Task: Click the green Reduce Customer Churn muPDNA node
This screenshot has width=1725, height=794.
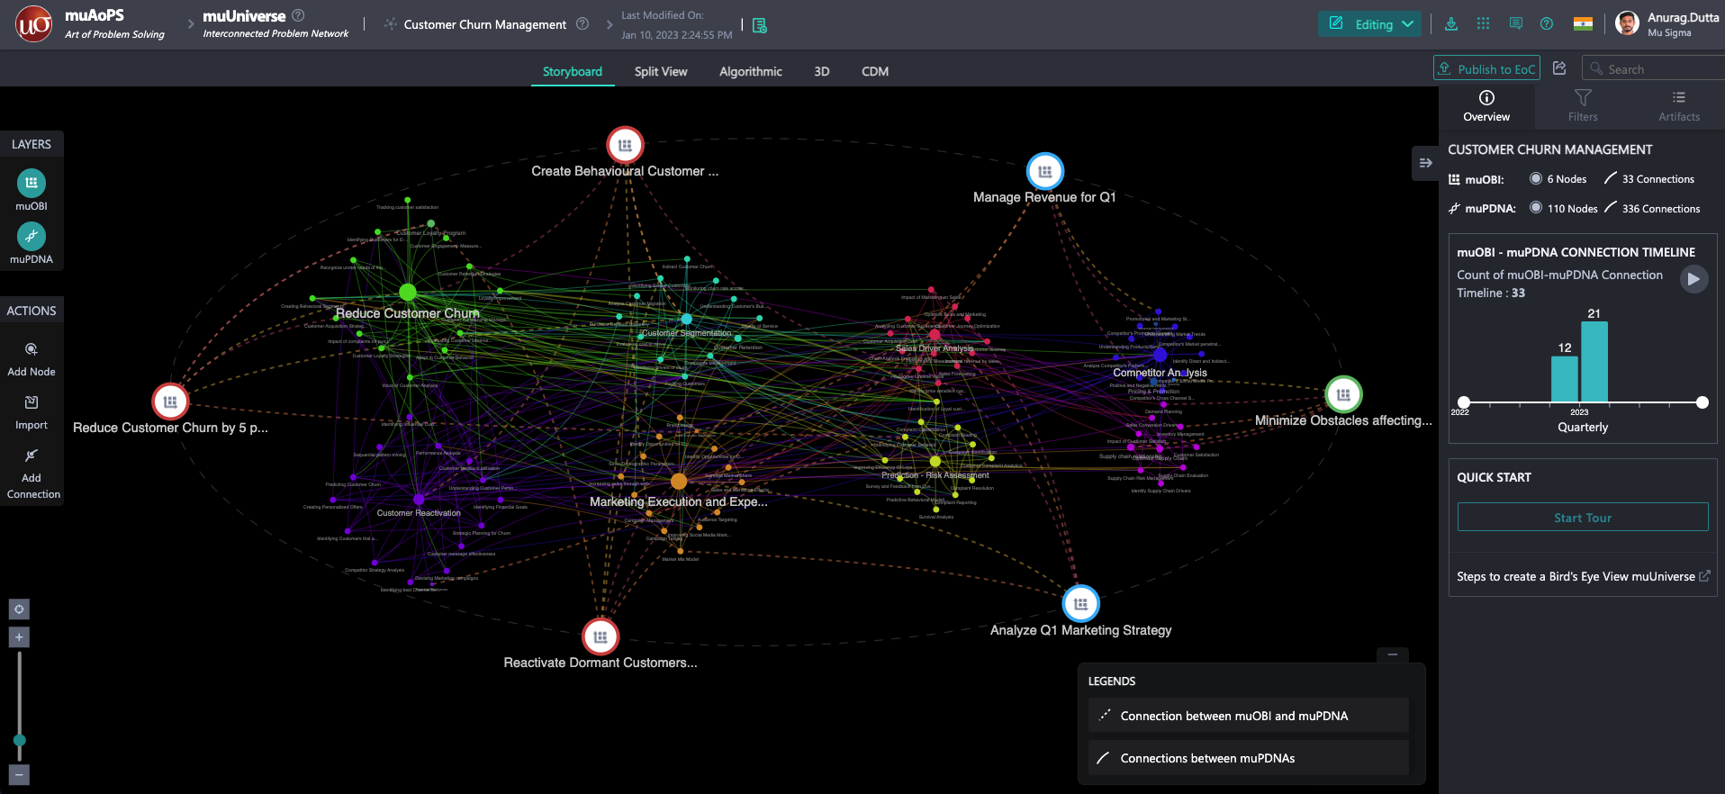Action: 408,293
